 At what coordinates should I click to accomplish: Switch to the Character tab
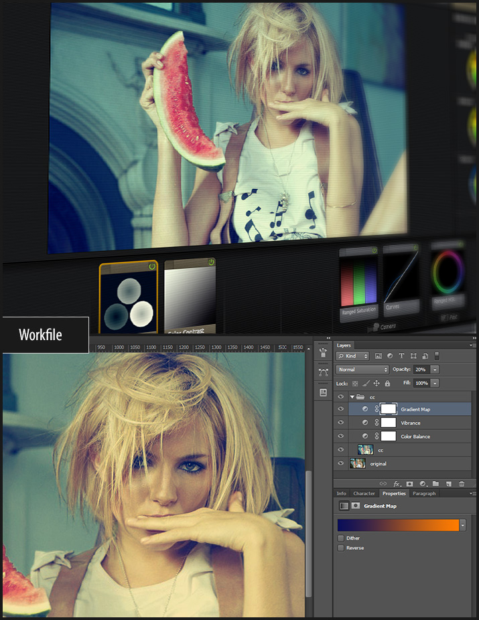click(364, 493)
